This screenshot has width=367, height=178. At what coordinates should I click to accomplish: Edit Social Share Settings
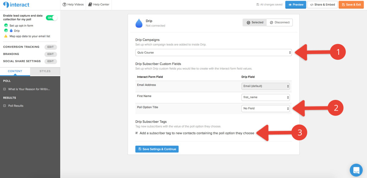click(x=51, y=61)
